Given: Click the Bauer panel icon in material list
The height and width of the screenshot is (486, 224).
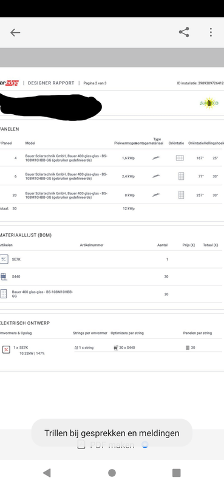Looking at the screenshot, I should coord(4,294).
